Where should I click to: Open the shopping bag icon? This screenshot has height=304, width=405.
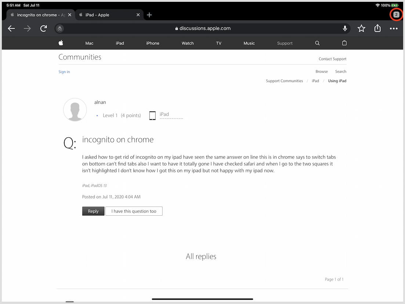pyautogui.click(x=344, y=43)
